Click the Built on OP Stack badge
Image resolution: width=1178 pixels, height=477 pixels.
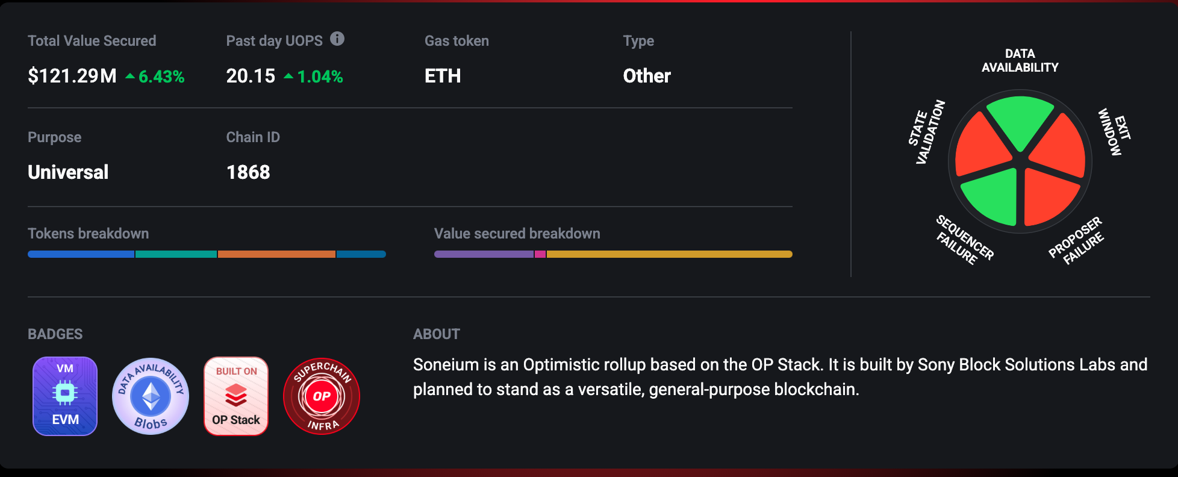coord(236,396)
